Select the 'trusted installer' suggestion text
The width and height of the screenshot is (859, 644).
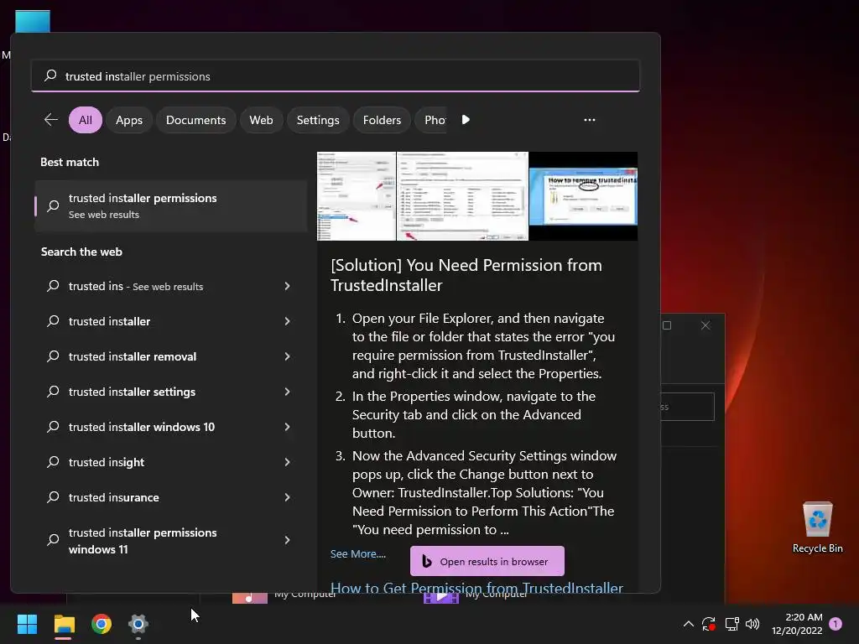(110, 321)
